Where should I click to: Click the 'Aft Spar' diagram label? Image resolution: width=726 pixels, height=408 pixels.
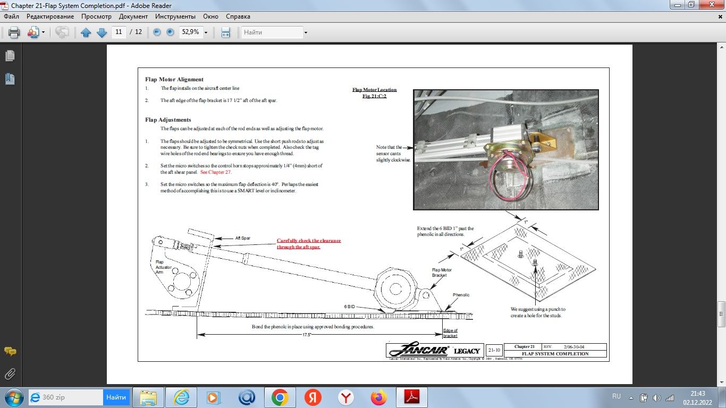pyautogui.click(x=243, y=238)
